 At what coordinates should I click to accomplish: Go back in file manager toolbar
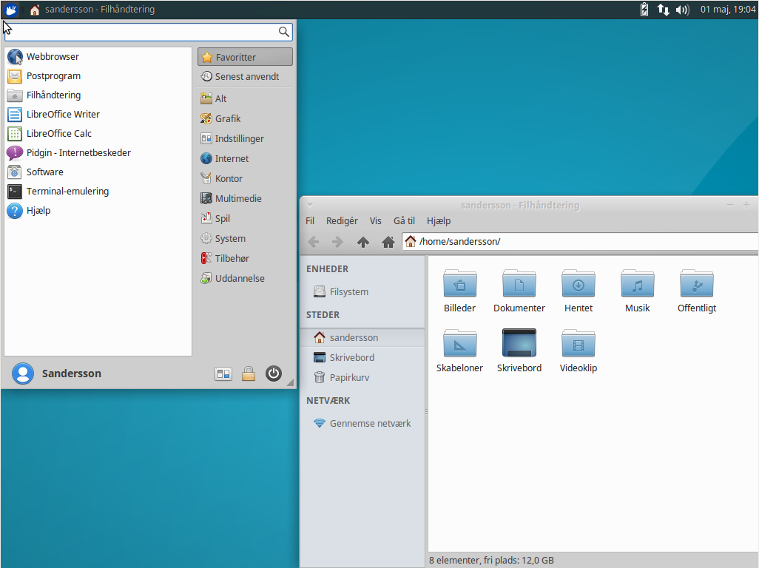tap(314, 242)
